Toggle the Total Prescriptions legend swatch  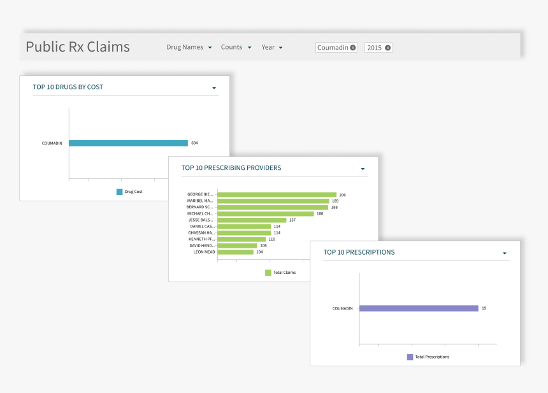[x=410, y=357]
